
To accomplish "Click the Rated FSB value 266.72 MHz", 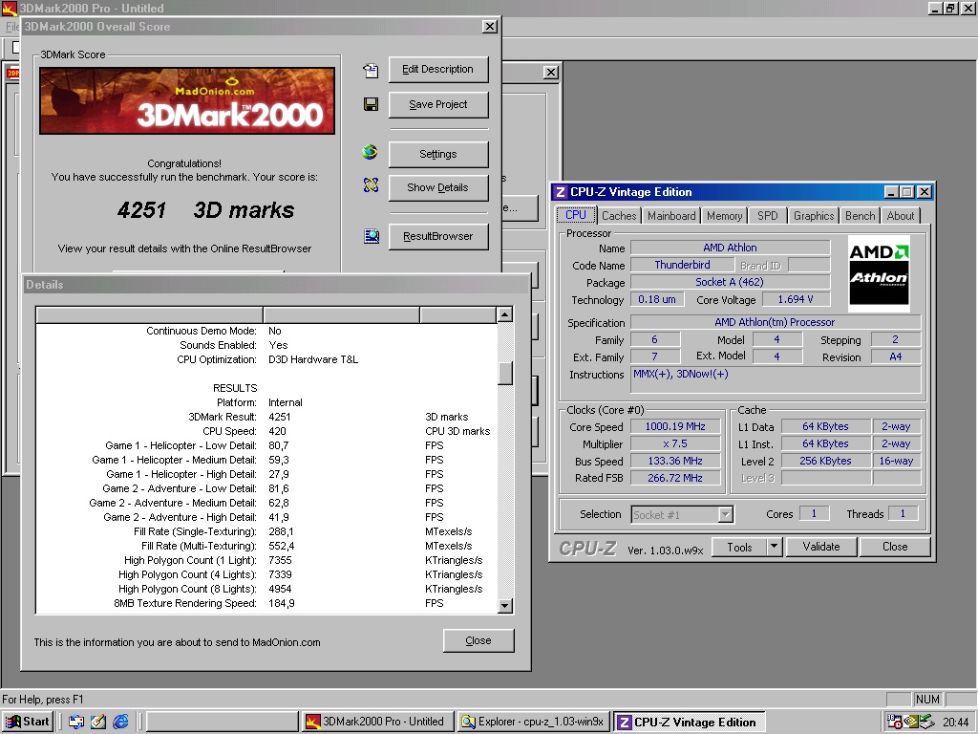I will (x=675, y=478).
